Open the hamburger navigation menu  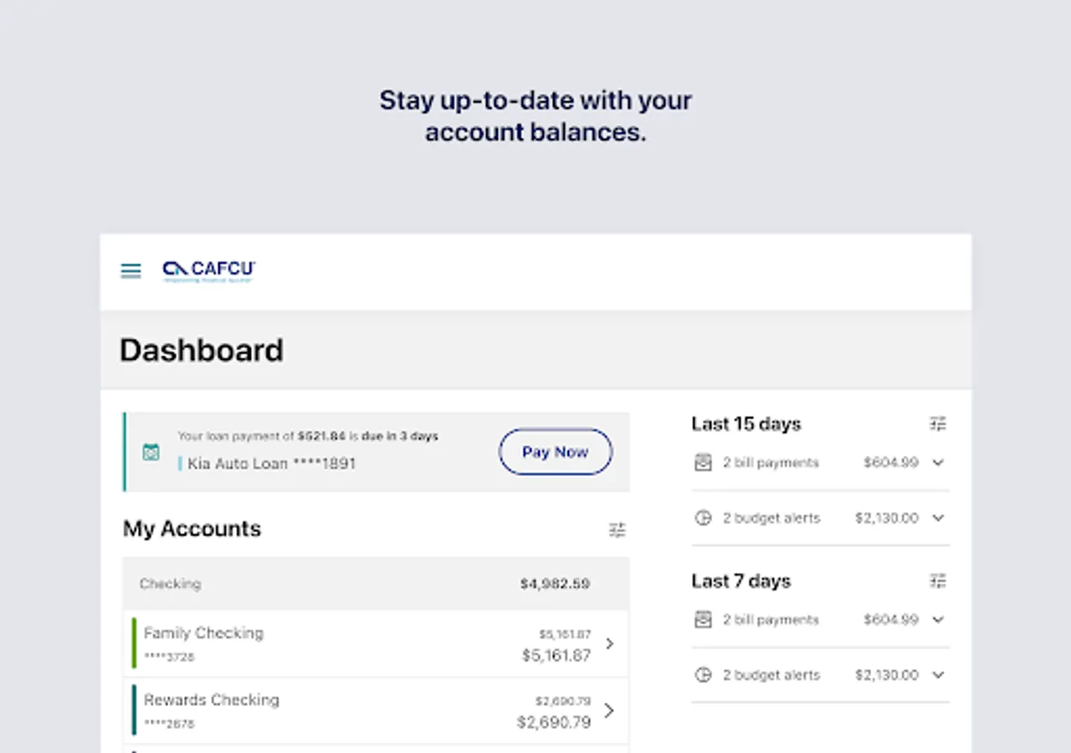pos(131,270)
